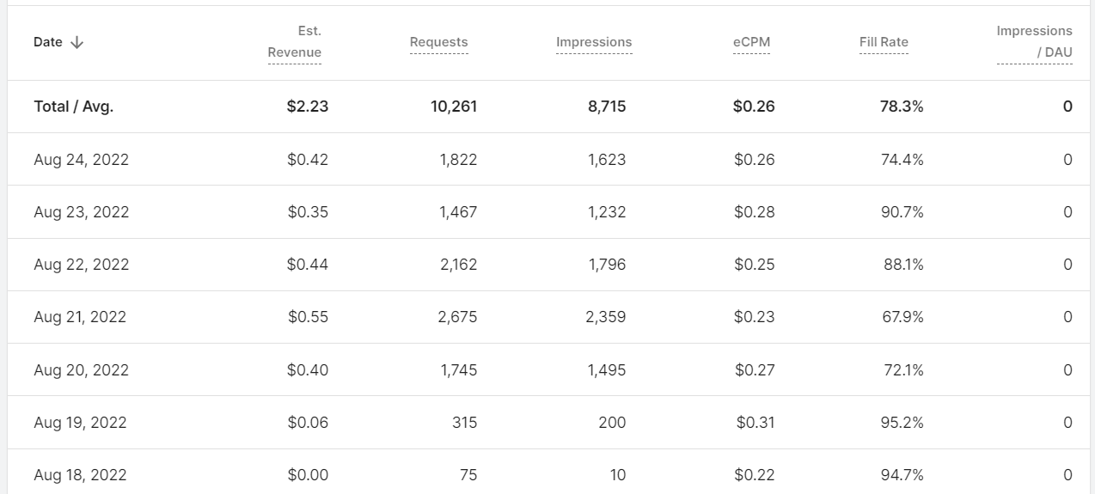Screen dimensions: 1095x494
Task: Select the Total / Avg. row
Action: pos(551,107)
